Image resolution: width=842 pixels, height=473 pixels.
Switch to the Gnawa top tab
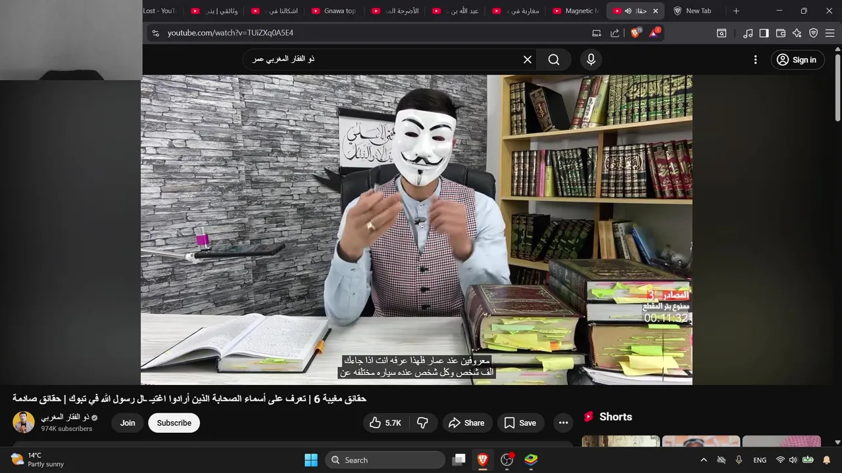pyautogui.click(x=334, y=11)
